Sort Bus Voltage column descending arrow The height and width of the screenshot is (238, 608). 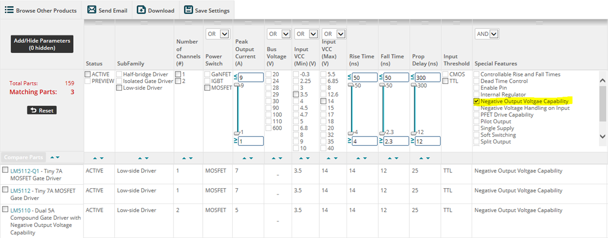(281, 158)
